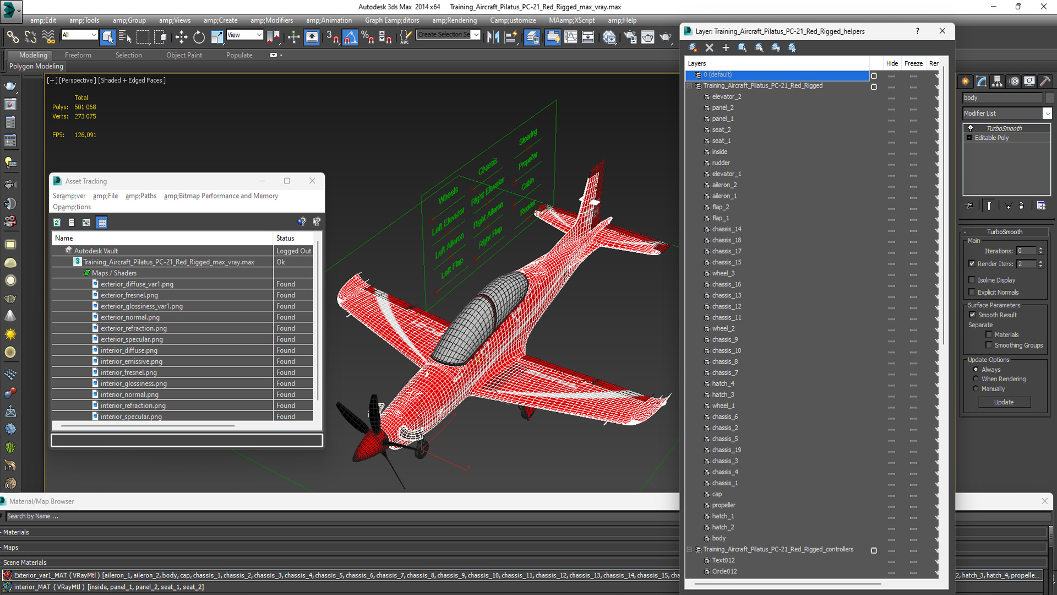The height and width of the screenshot is (595, 1057).
Task: Click Hide column header in Layer dialog
Action: click(x=892, y=63)
